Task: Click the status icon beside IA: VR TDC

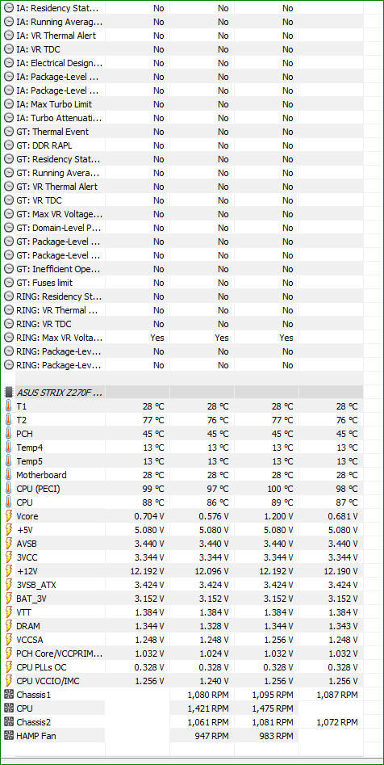Action: (x=8, y=49)
